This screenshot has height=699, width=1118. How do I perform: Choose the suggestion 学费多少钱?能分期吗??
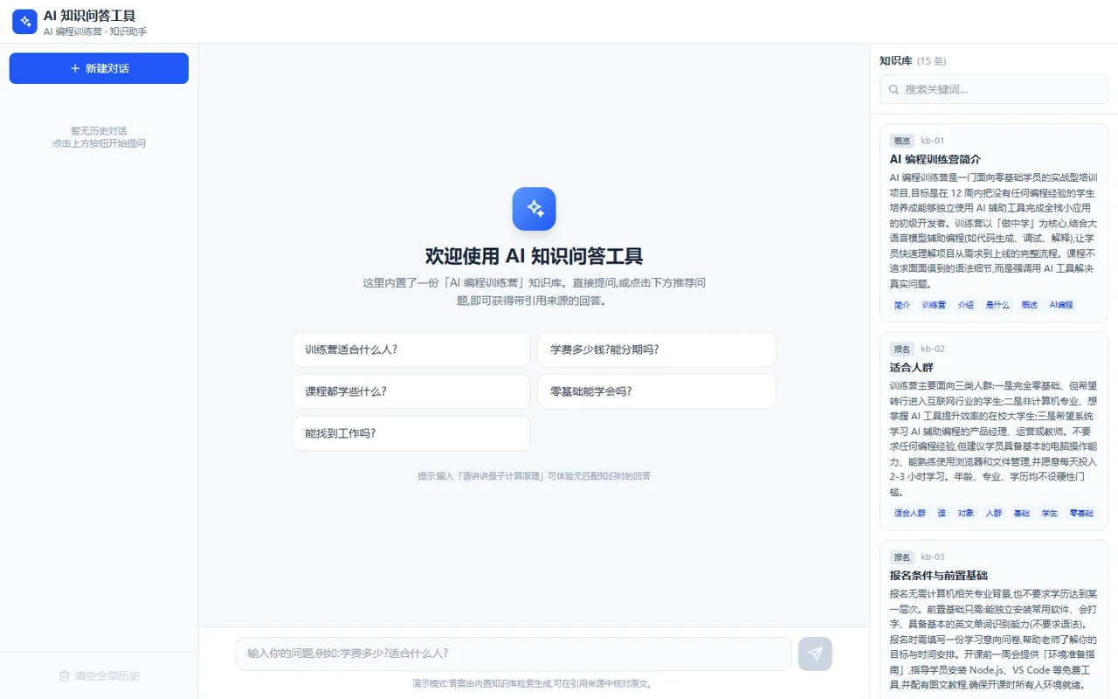pos(657,349)
